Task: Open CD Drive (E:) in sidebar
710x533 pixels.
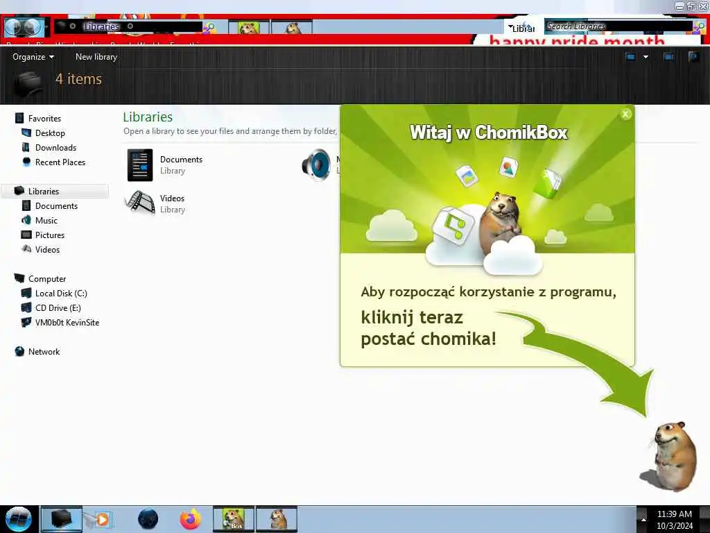Action: 58,307
